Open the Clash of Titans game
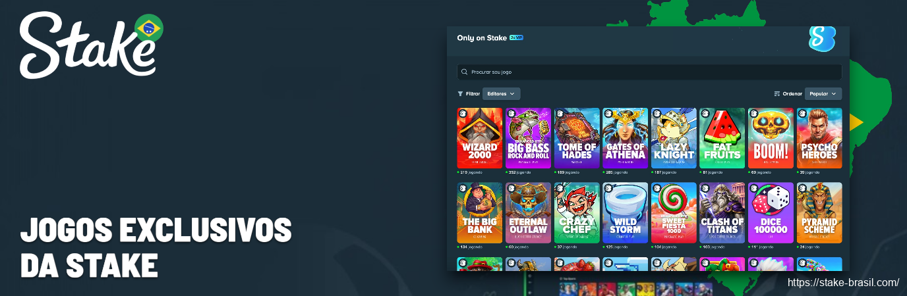 722,212
